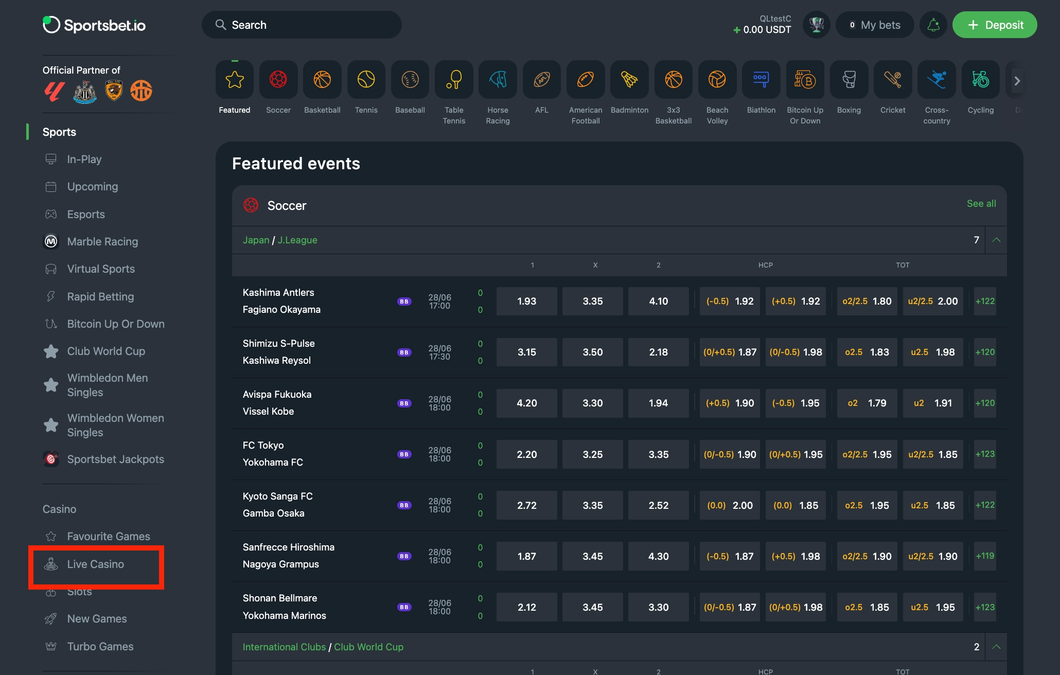
Task: Open Turbo Games in the sidebar
Action: pos(100,647)
